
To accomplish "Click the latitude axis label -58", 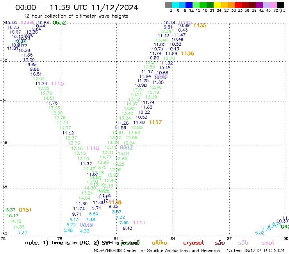I will (4, 187).
